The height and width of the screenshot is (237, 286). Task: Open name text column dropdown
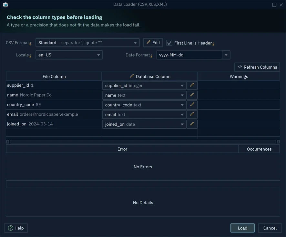(x=144, y=95)
